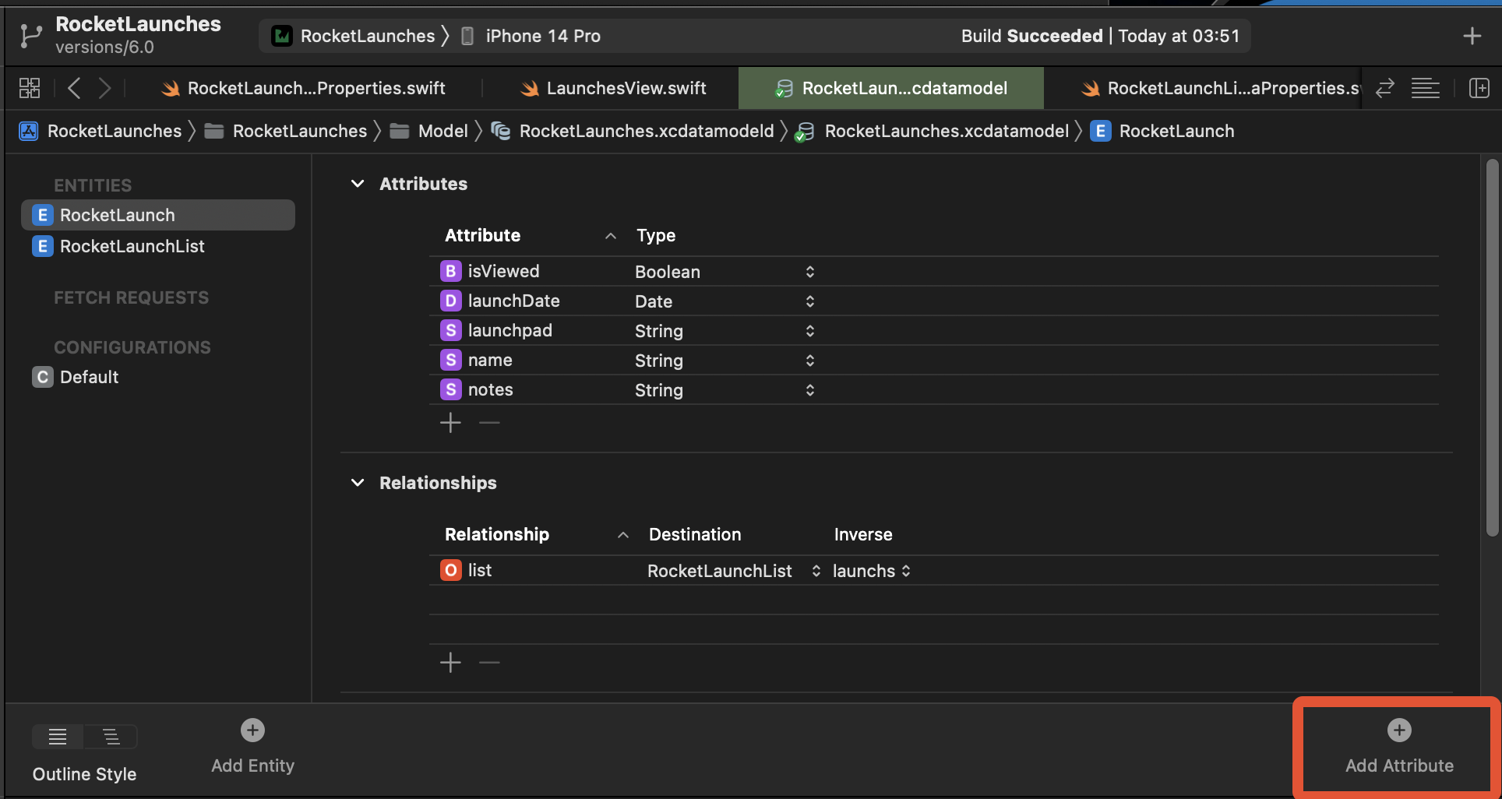Open the RocketLaunch...Properties.swift tab

(305, 88)
